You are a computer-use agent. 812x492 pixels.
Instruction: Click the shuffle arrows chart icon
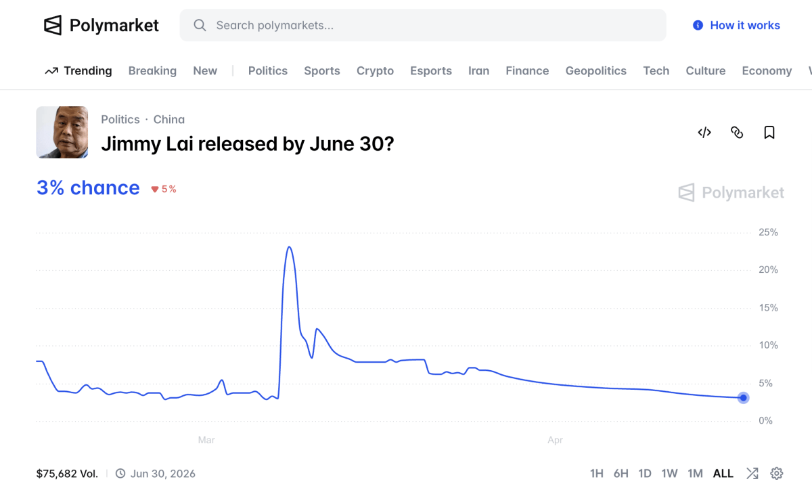pos(752,473)
